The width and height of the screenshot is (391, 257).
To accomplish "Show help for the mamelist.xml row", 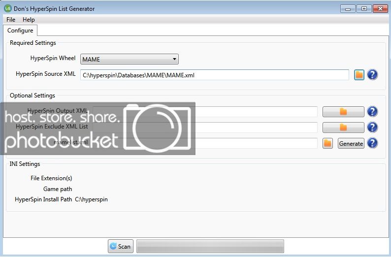I will pos(373,143).
